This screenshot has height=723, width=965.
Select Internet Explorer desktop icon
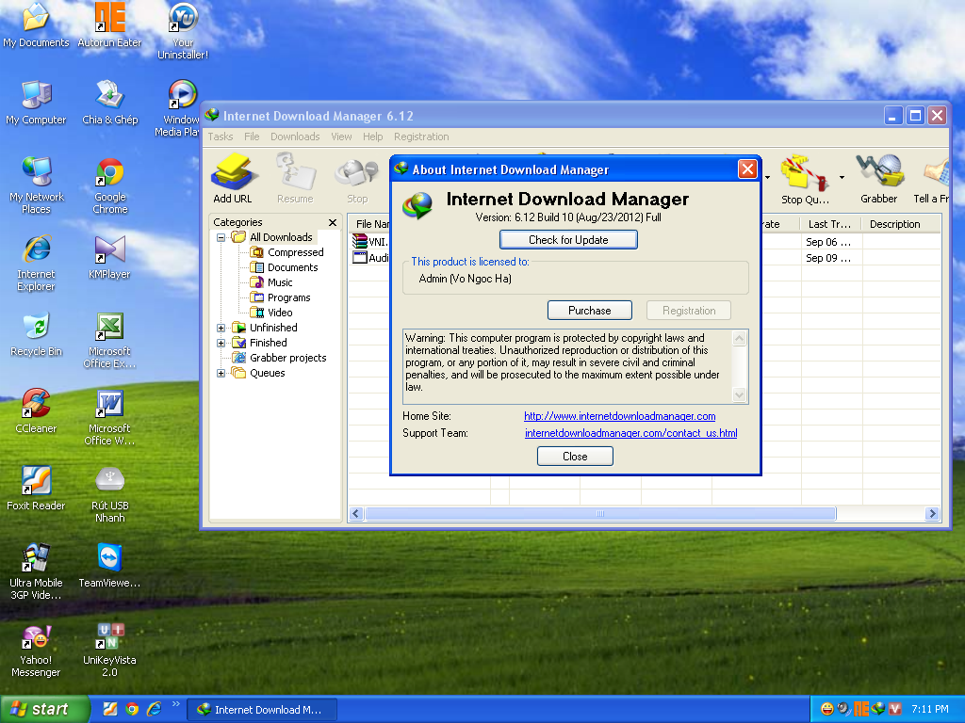click(x=36, y=263)
